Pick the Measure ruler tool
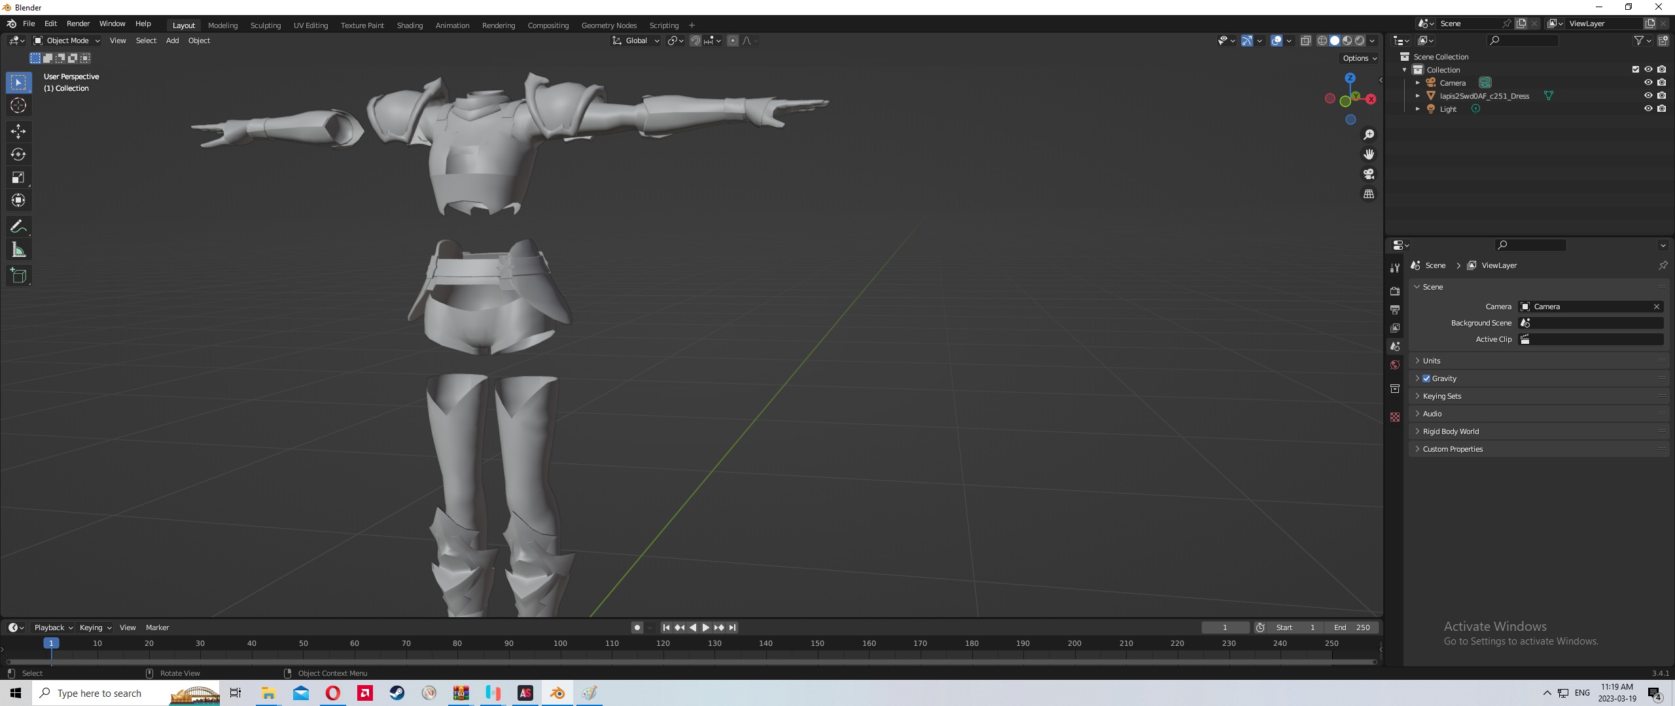Screen dimensions: 1675x706 (x=18, y=250)
